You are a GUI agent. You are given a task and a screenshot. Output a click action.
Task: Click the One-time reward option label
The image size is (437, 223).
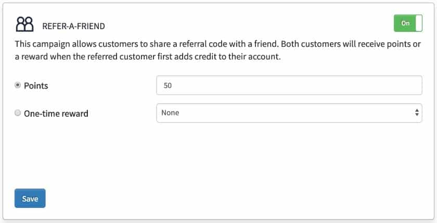[56, 114]
